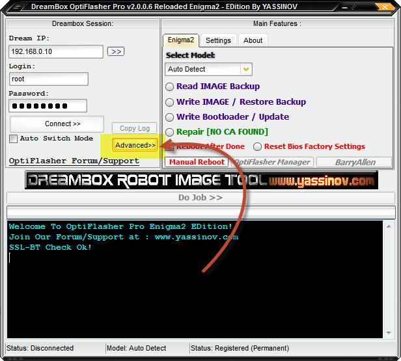Switch to the Settings tab
Viewport: 401px width, 361px height.
tap(218, 40)
